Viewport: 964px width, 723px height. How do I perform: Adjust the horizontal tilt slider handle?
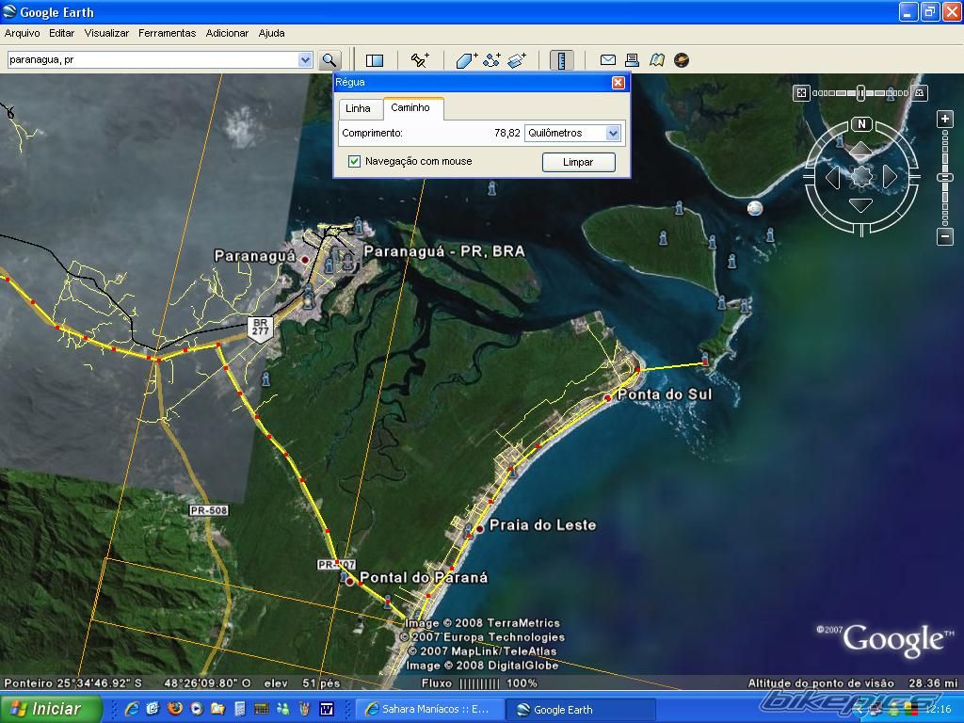(x=860, y=93)
